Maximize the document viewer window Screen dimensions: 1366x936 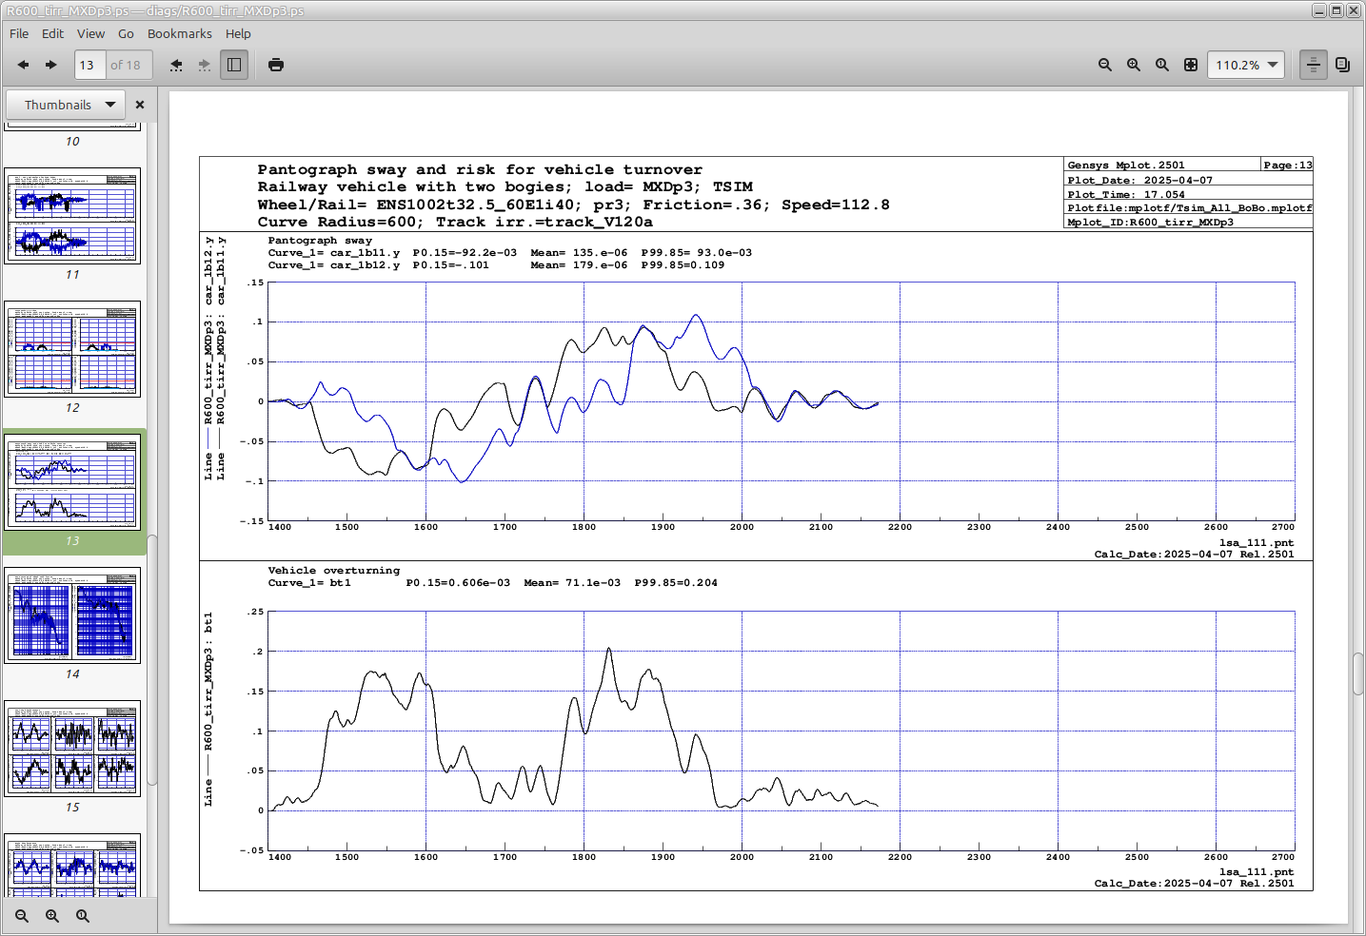click(1336, 10)
